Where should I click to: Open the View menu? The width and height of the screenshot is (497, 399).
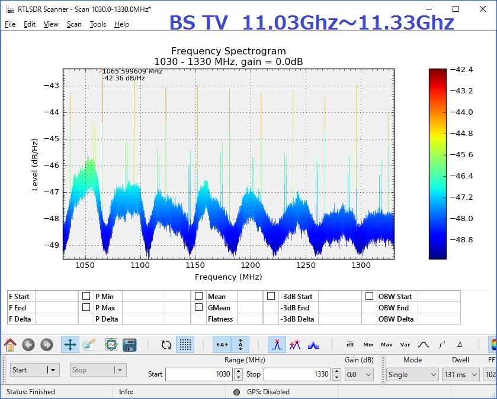[51, 24]
